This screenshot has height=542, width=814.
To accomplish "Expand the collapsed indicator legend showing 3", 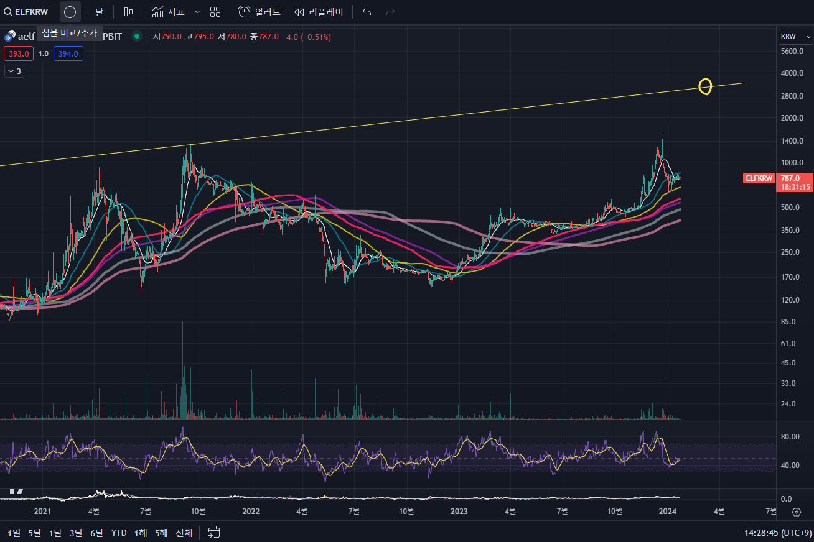I will tap(14, 71).
